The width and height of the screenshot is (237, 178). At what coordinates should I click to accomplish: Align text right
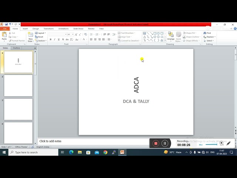click(99, 40)
